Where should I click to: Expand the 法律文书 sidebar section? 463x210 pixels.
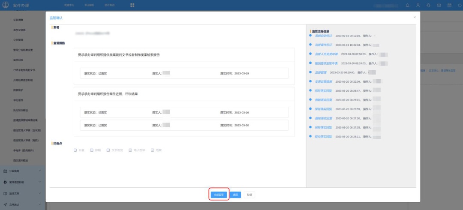(22, 194)
